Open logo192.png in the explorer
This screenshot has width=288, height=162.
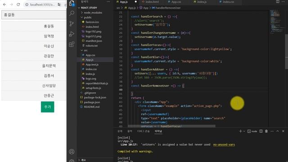coord(93,31)
